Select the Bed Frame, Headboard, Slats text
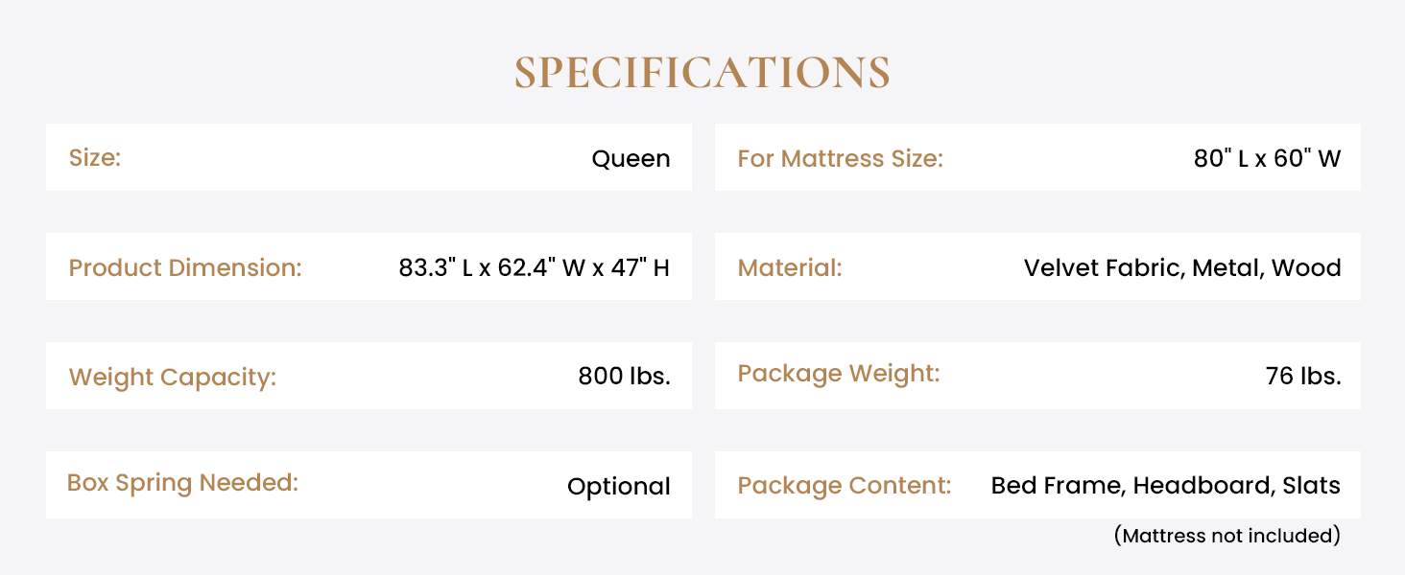1405x575 pixels. coord(1165,485)
